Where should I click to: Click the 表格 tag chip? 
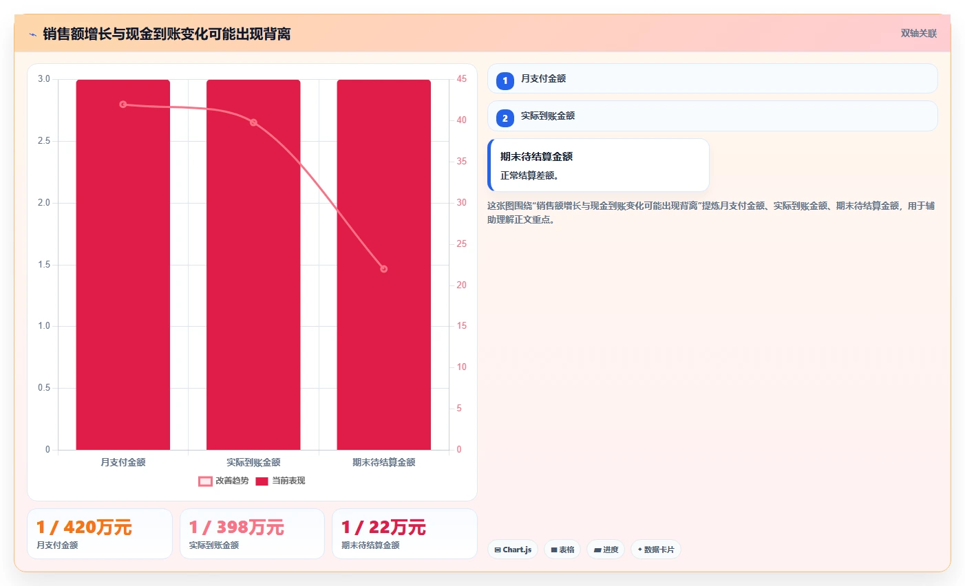pyautogui.click(x=562, y=550)
